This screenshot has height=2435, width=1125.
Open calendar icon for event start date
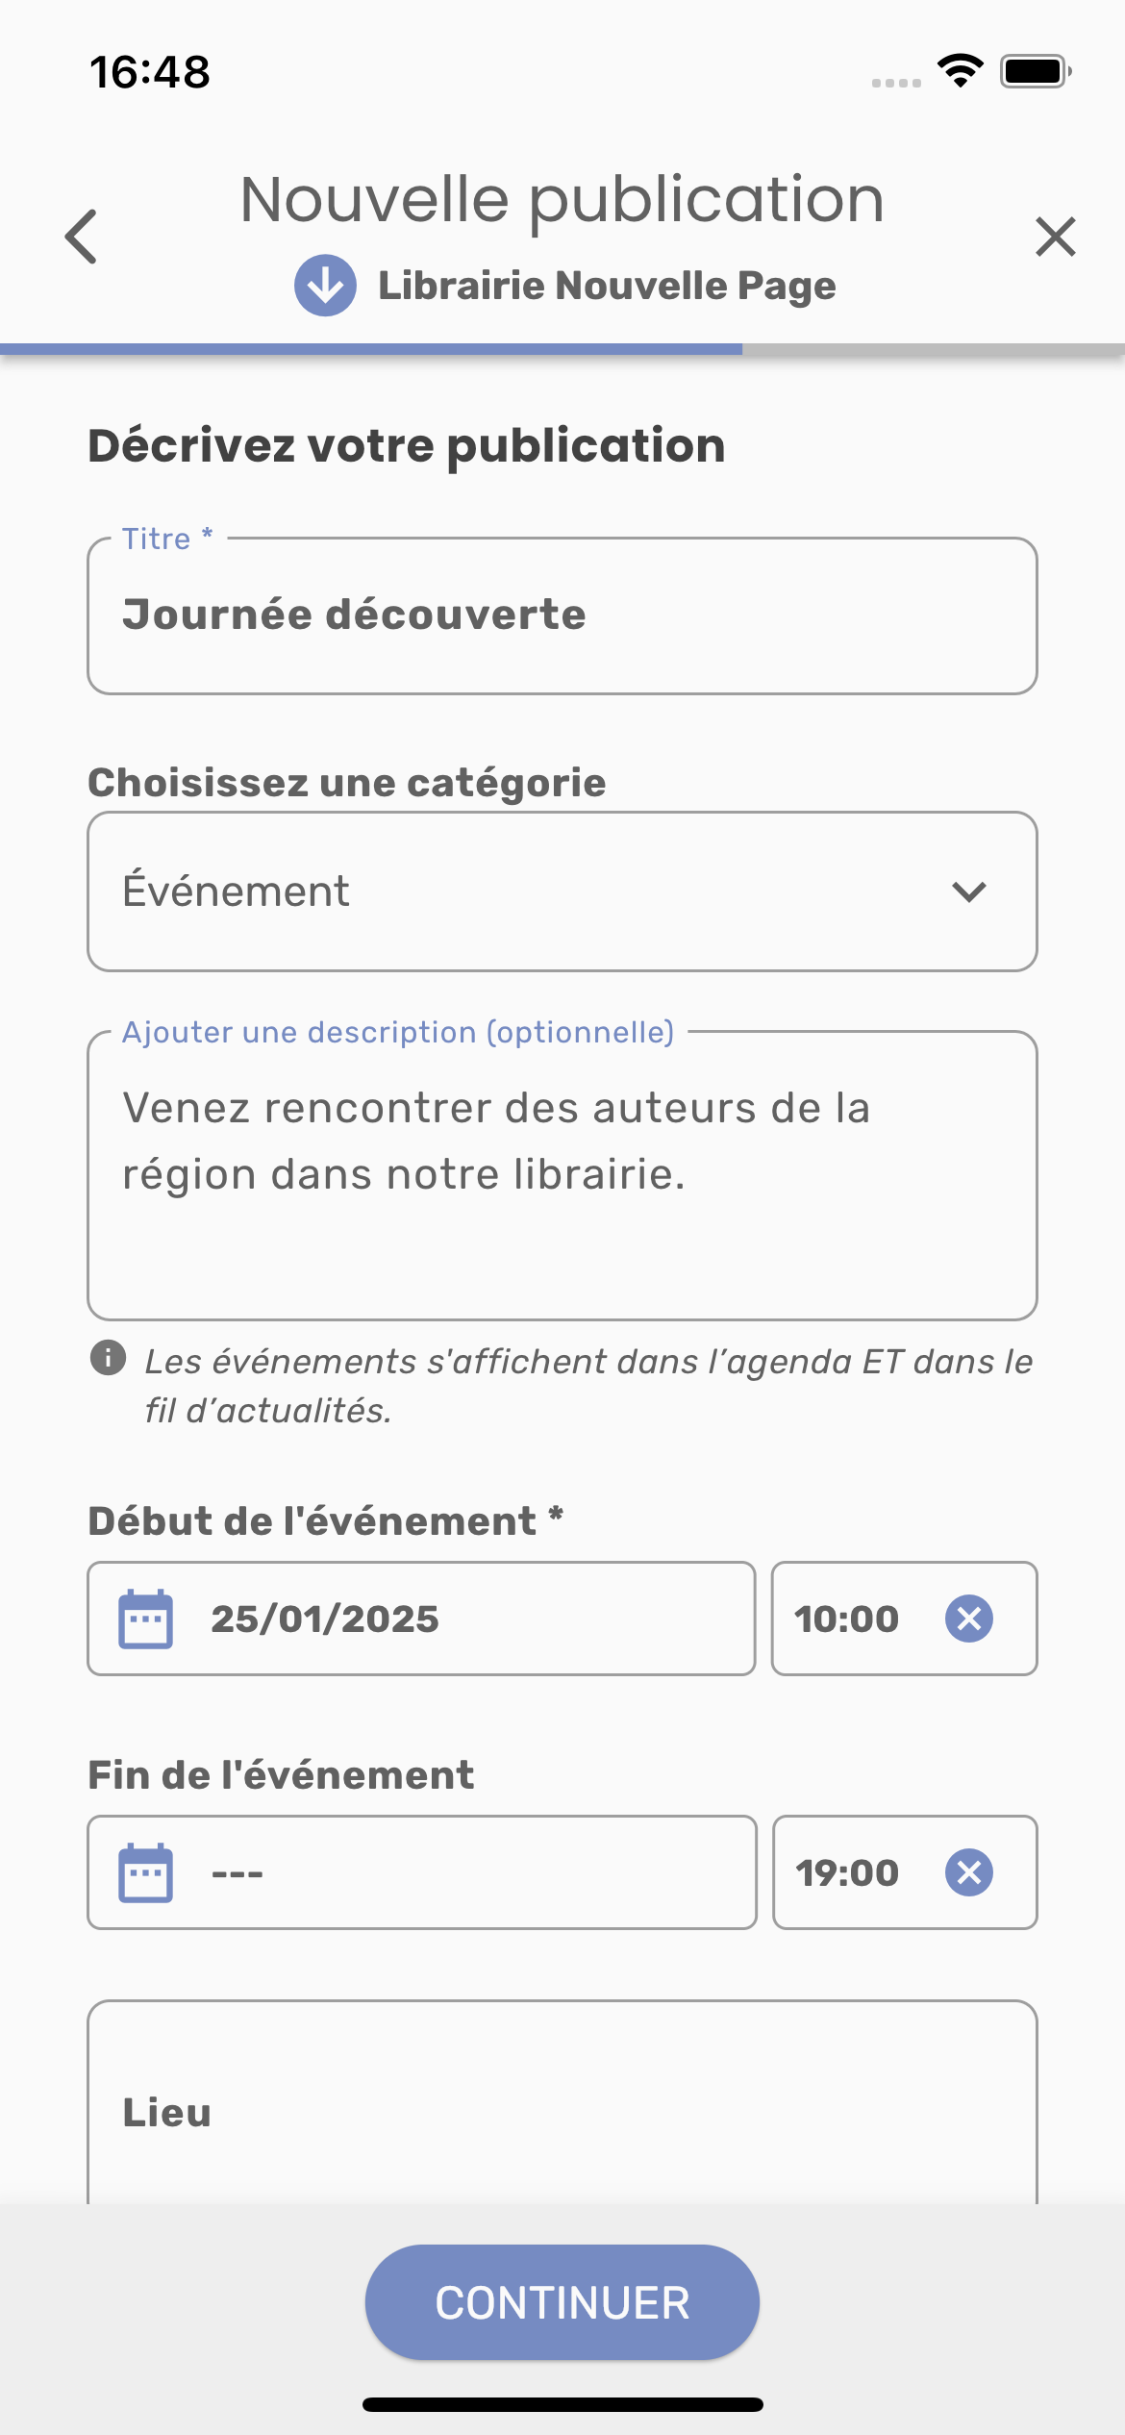point(146,1619)
